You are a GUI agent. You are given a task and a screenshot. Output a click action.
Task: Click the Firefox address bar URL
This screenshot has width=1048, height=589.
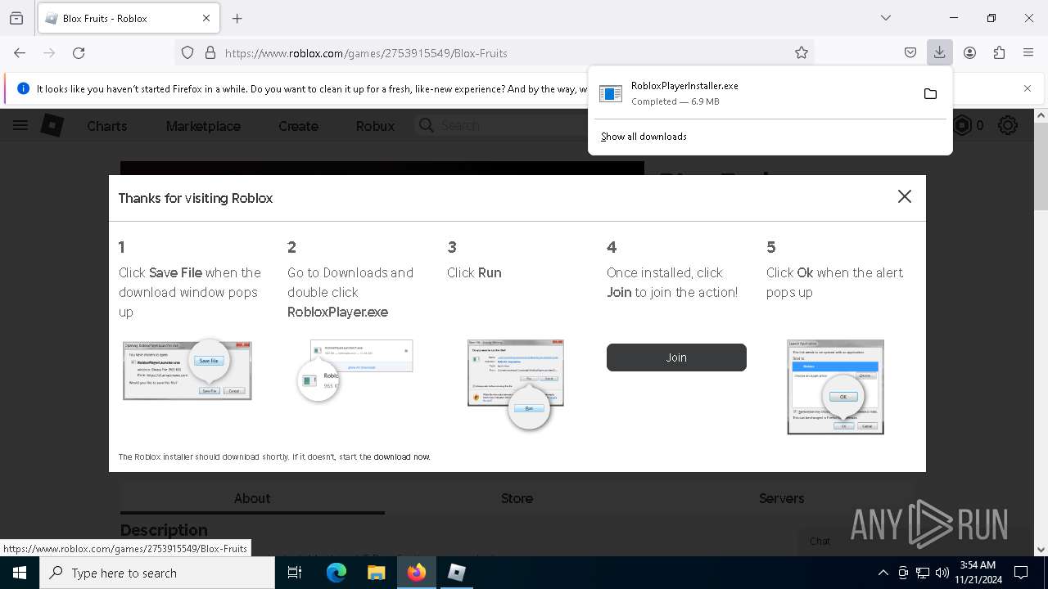click(x=366, y=53)
